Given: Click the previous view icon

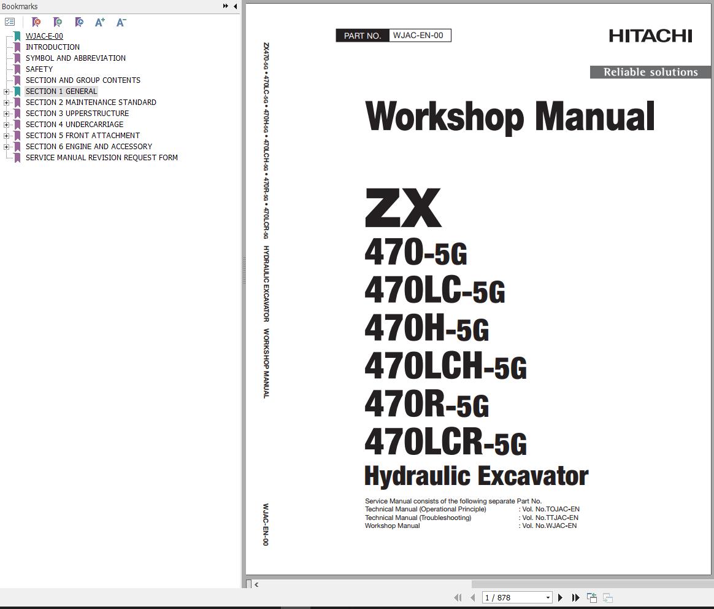Looking at the screenshot, I should click(591, 597).
